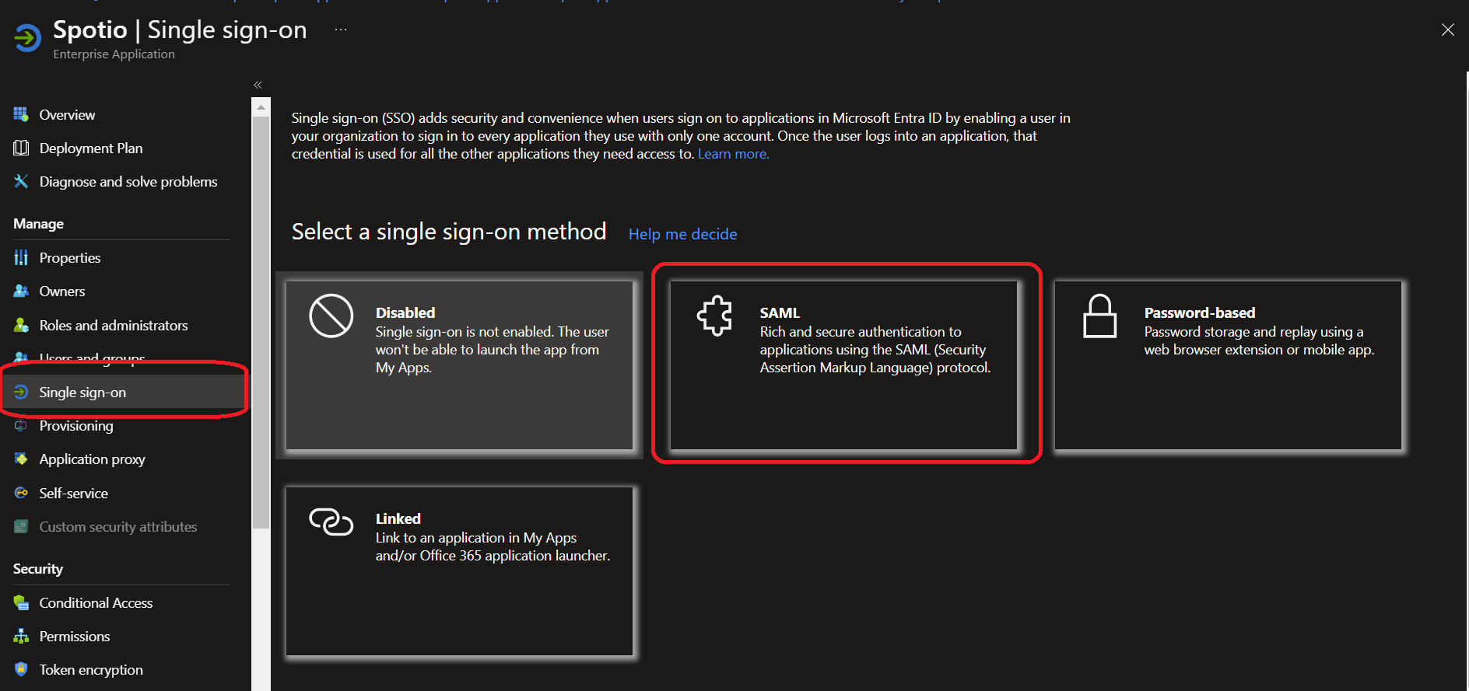Click the Custom security attributes icon
This screenshot has height=691, width=1469.
[21, 526]
